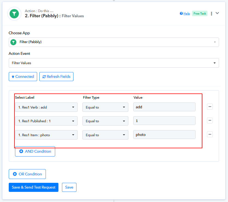Click the Action : Do this ... text
The width and height of the screenshot is (228, 202).
pyautogui.click(x=39, y=11)
